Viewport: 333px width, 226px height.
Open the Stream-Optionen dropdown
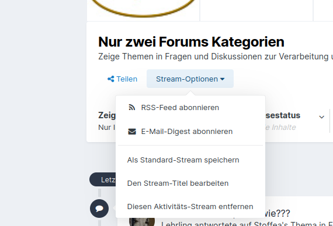pos(190,79)
